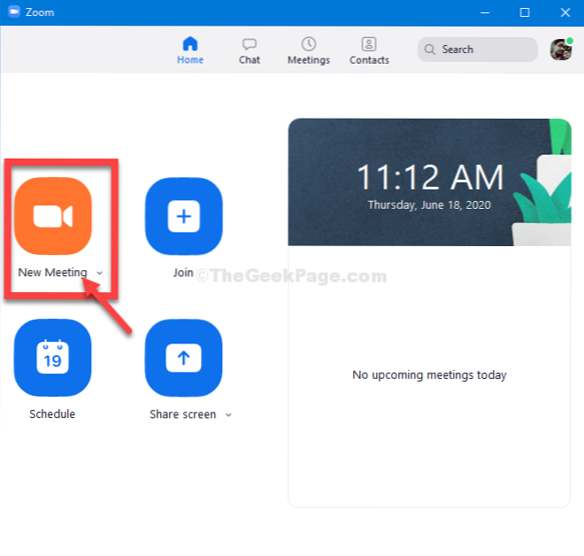Viewport: 584px width, 556px height.
Task: Go to the Meetings tab
Action: click(308, 50)
